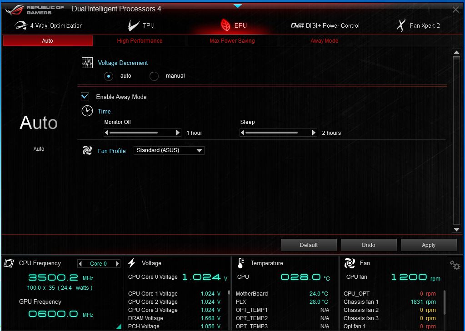This screenshot has width=465, height=331.
Task: Select next CPU core with right arrow
Action: tap(117, 263)
